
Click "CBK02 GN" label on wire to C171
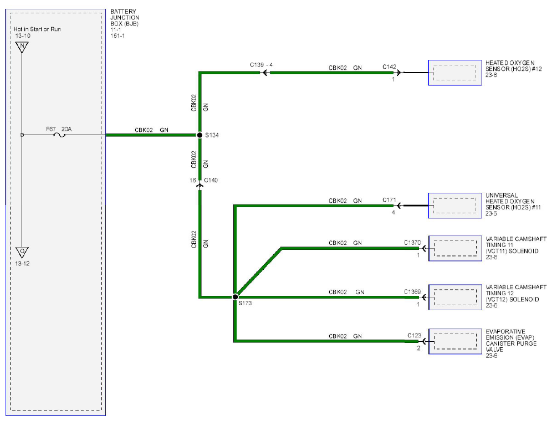pos(345,201)
